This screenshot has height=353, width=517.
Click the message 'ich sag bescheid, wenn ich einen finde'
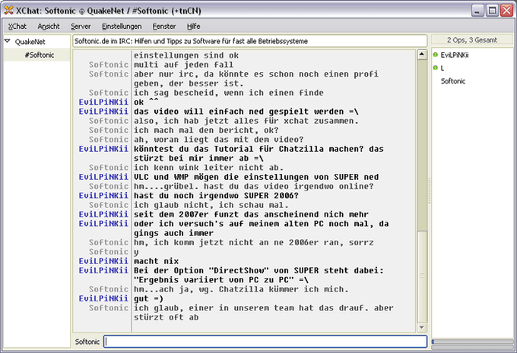[x=229, y=93]
